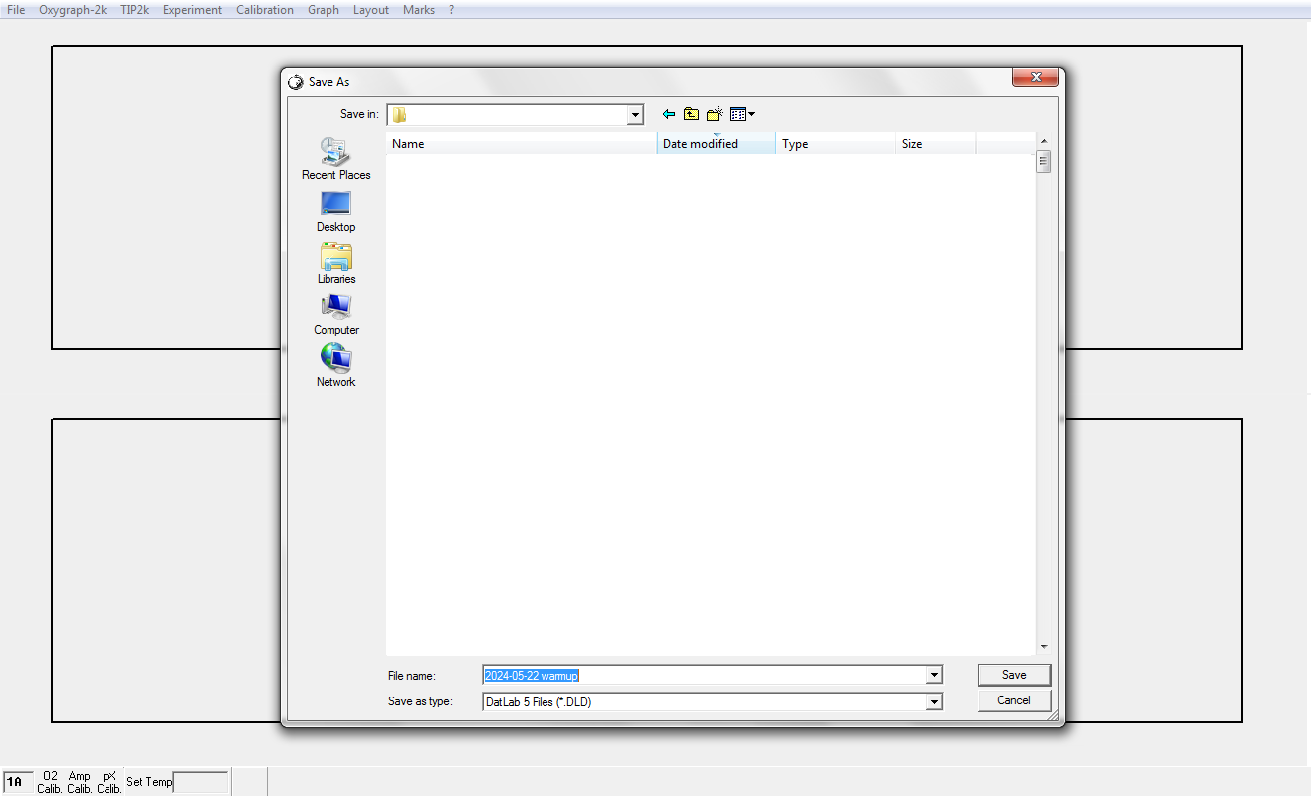Create a new folder
Image resolution: width=1311 pixels, height=796 pixels.
(714, 114)
